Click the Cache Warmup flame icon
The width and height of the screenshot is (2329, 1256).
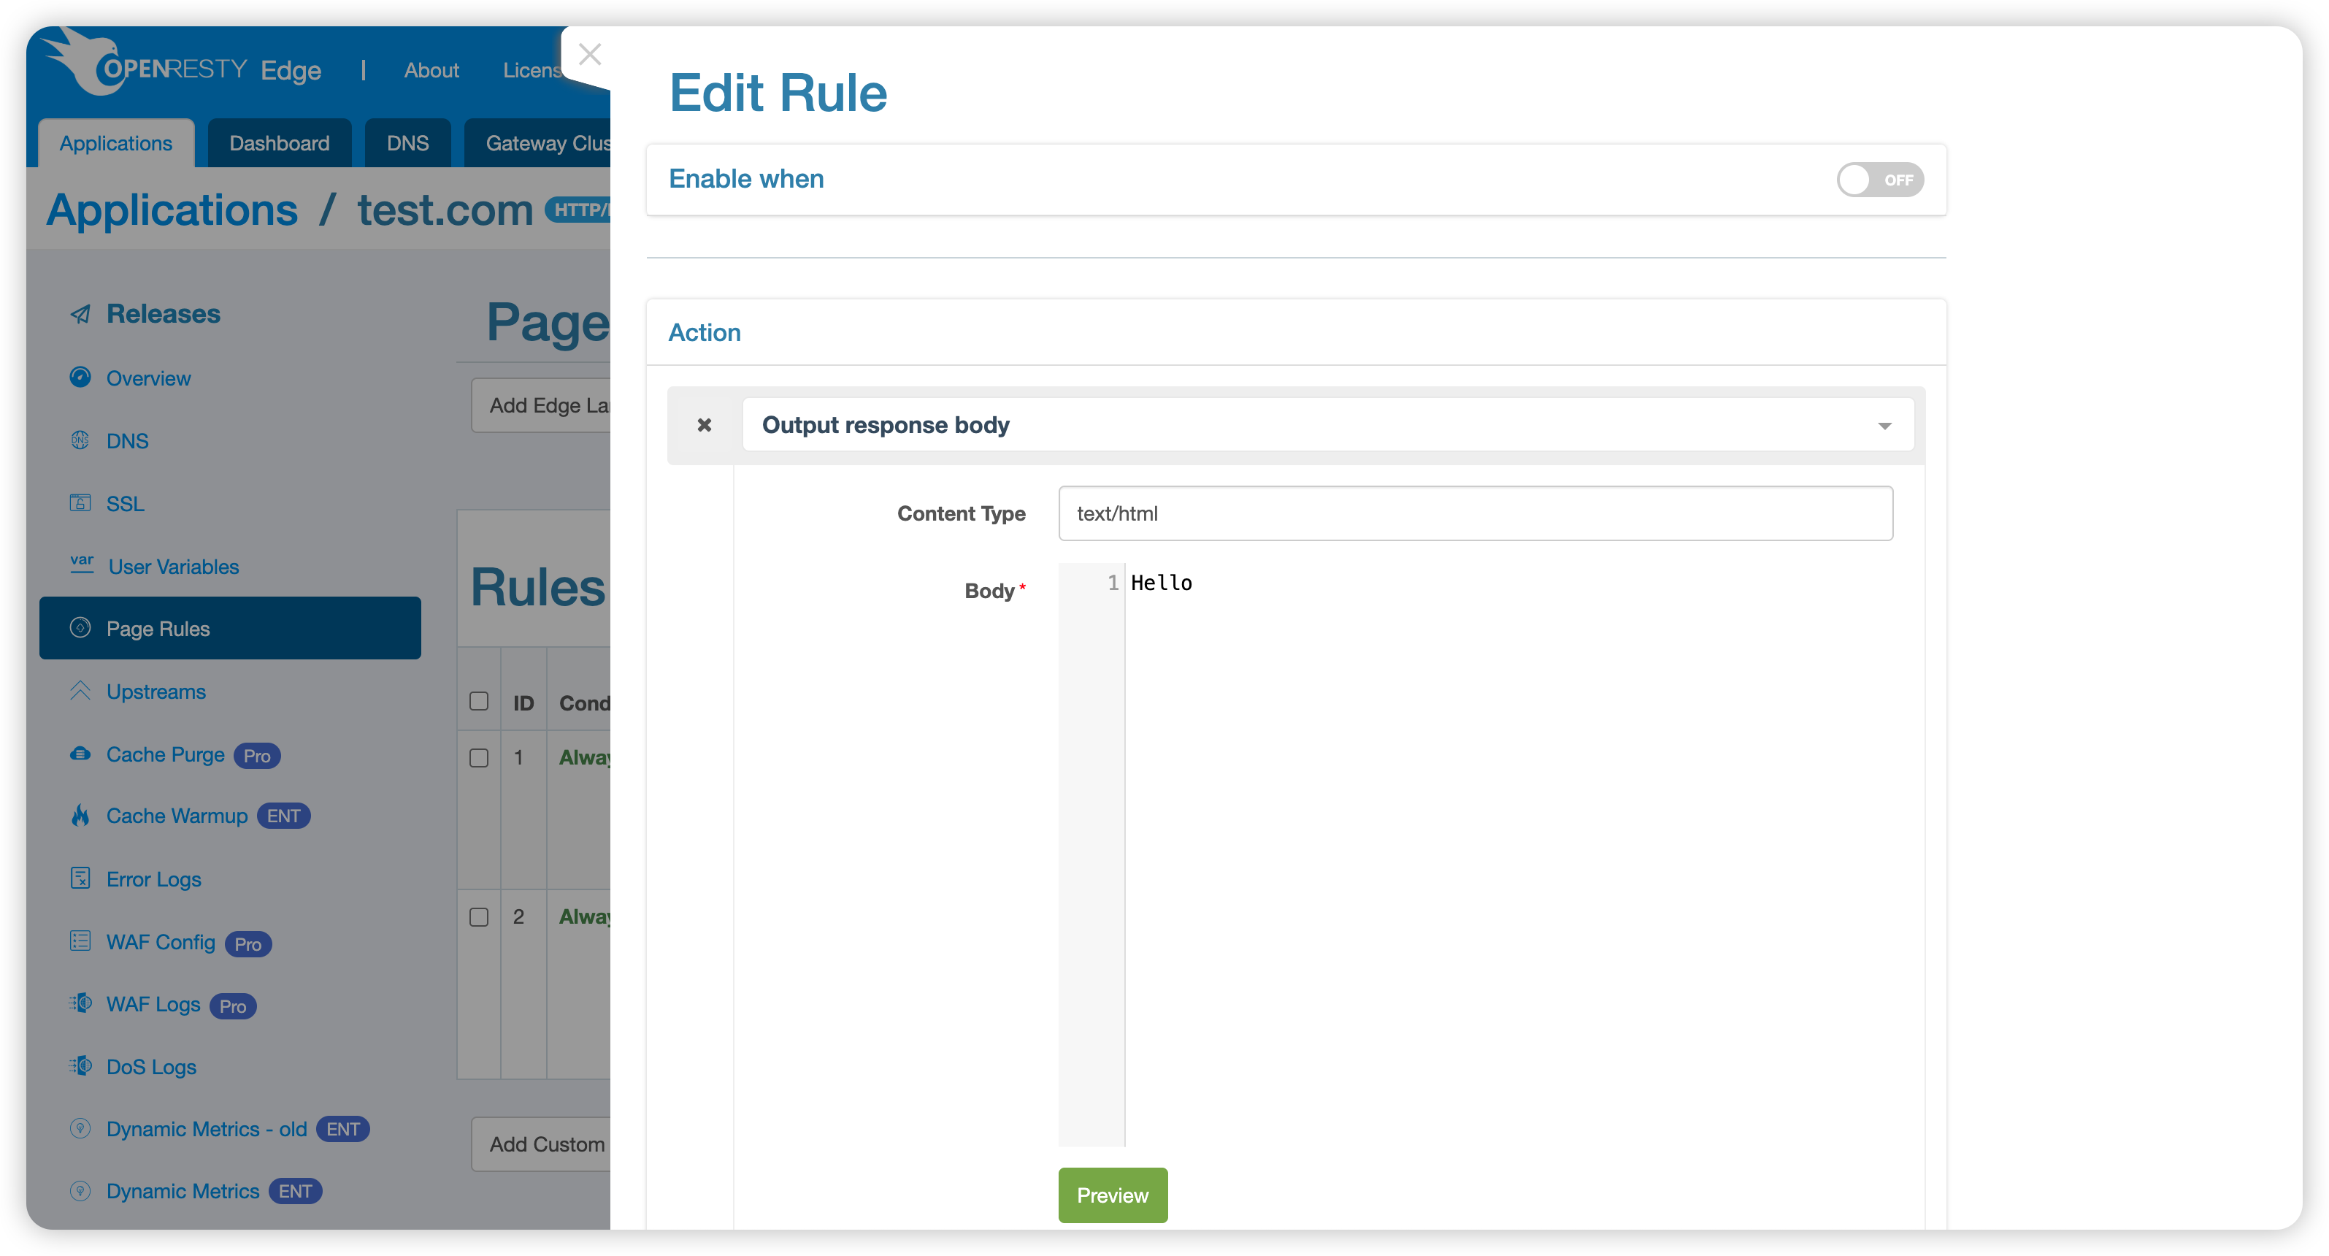tap(80, 816)
